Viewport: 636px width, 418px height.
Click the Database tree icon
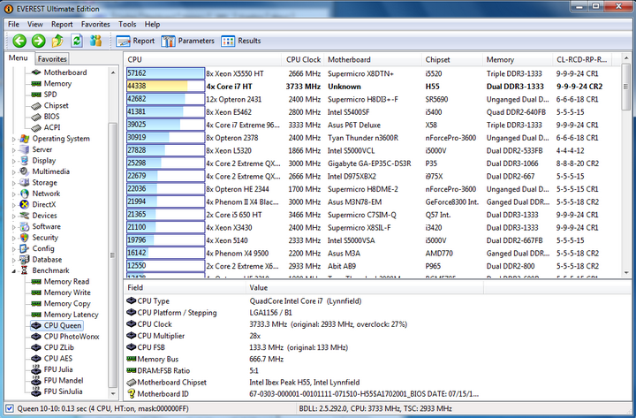pos(25,259)
